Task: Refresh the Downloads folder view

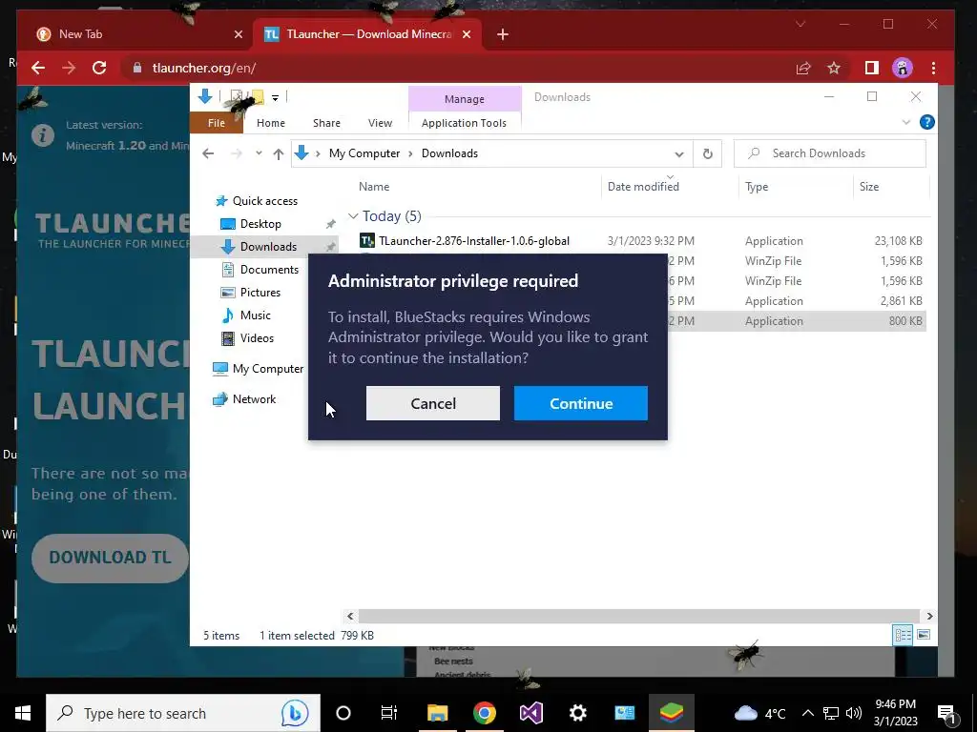Action: pyautogui.click(x=707, y=153)
